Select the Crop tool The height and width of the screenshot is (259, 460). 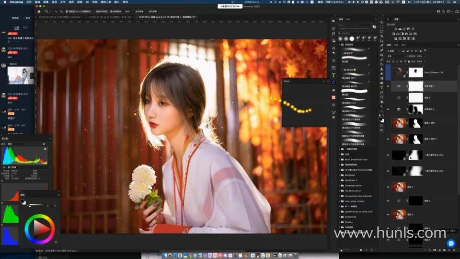click(x=381, y=41)
